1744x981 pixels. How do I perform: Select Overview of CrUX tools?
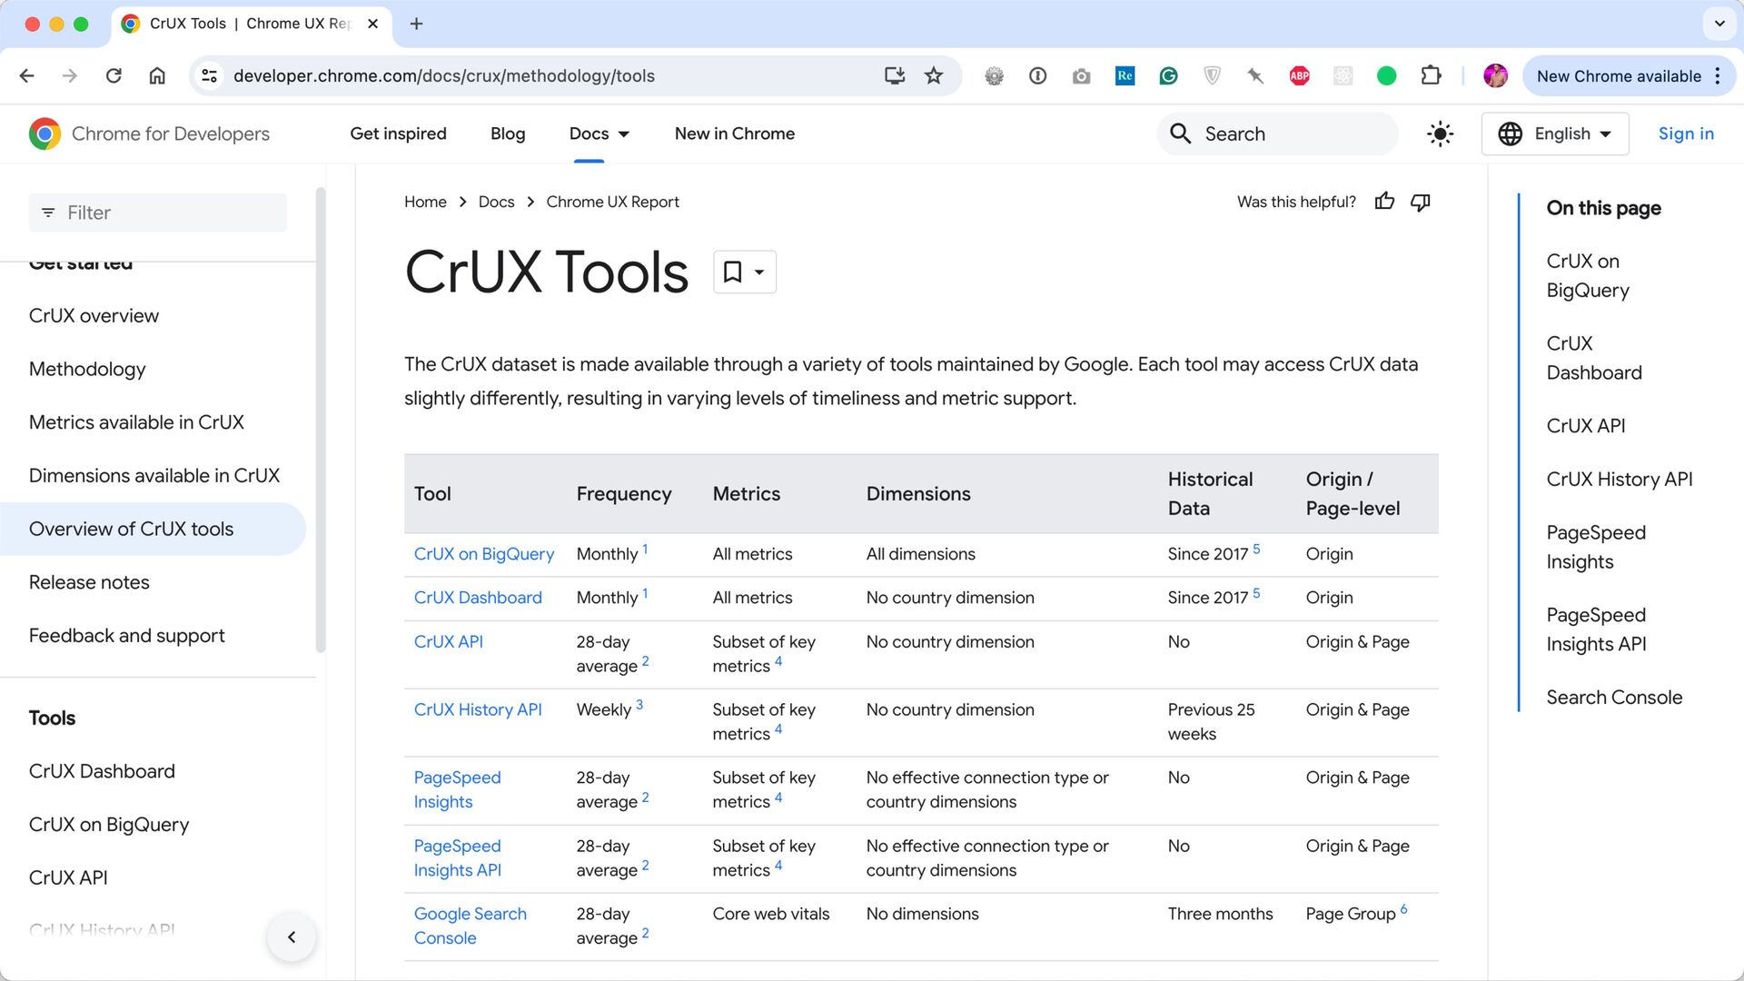click(x=153, y=529)
